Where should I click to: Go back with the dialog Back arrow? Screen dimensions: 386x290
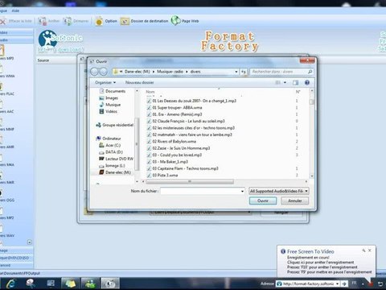(94, 72)
